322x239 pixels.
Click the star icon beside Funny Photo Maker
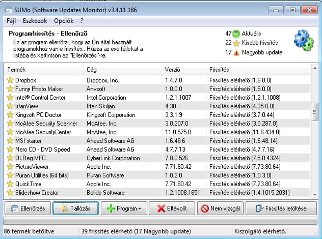pyautogui.click(x=10, y=89)
